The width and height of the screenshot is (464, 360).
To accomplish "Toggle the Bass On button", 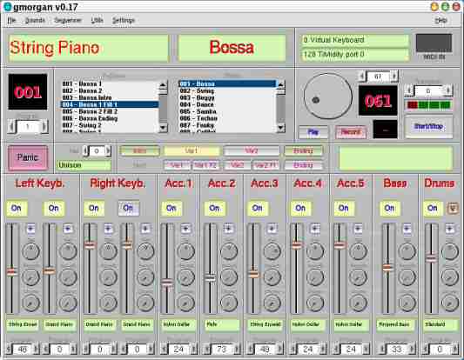I will (389, 209).
